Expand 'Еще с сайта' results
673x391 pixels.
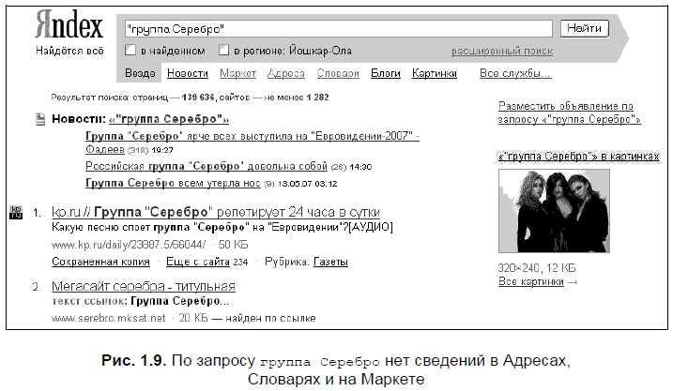click(196, 262)
